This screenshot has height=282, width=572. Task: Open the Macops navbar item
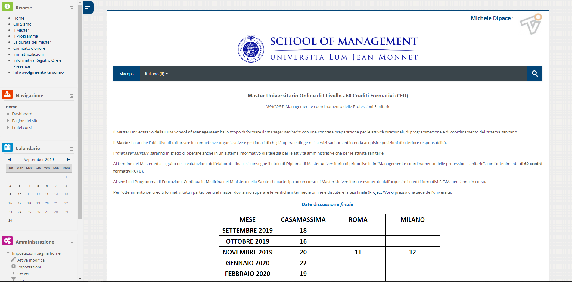(x=126, y=74)
